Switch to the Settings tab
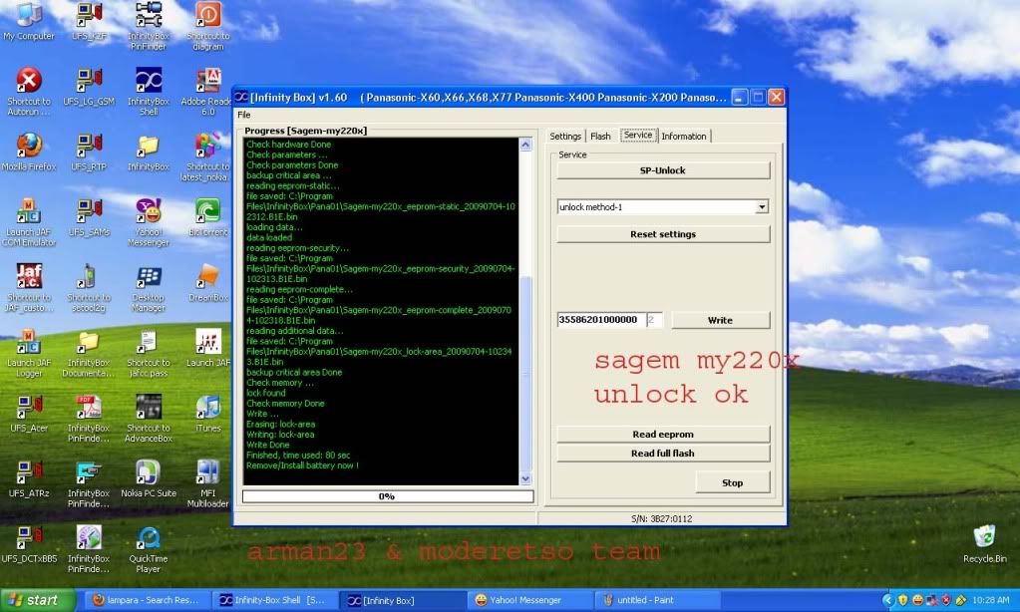Image resolution: width=1020 pixels, height=612 pixels. (x=565, y=136)
